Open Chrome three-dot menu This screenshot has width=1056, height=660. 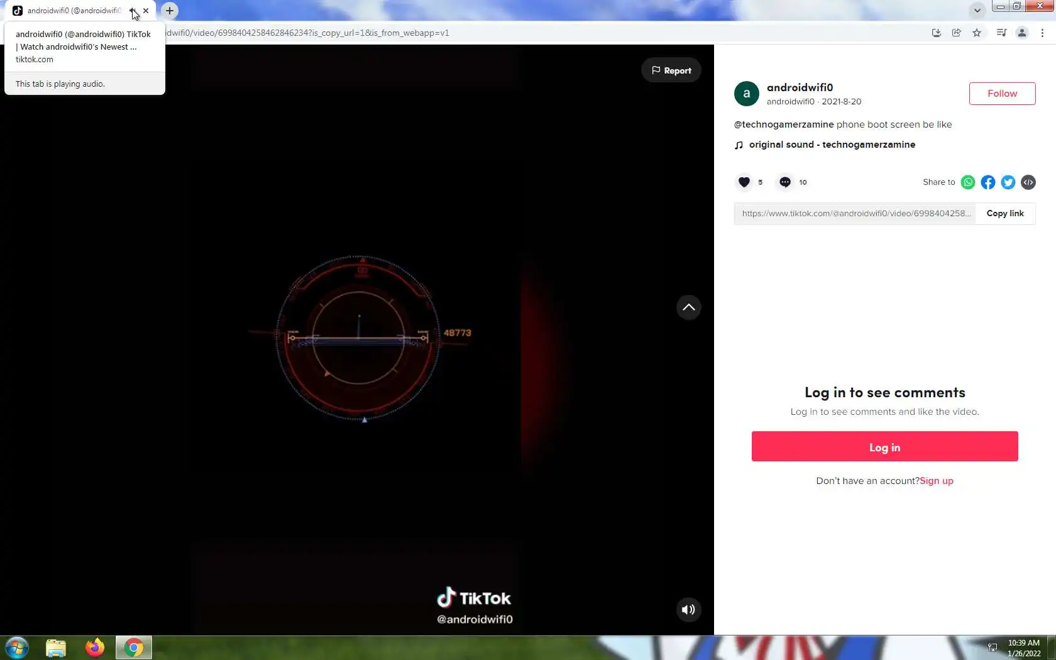point(1042,33)
